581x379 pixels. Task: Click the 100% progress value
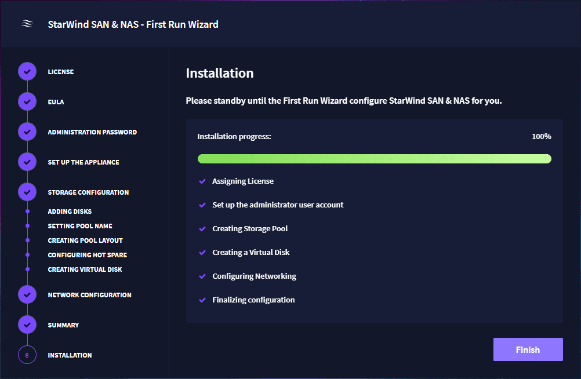click(x=542, y=136)
